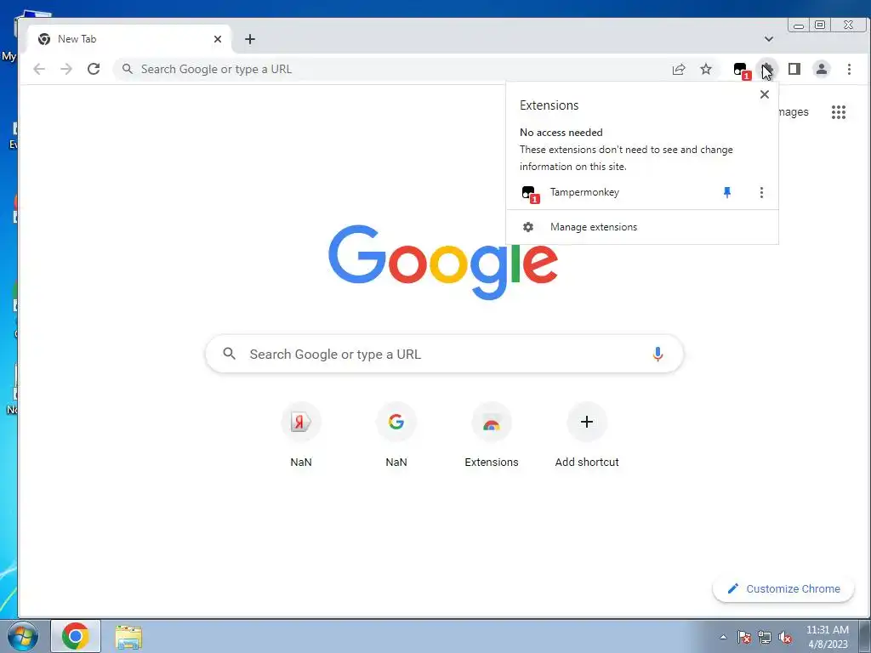Open the Chrome three-dot menu

pos(849,69)
